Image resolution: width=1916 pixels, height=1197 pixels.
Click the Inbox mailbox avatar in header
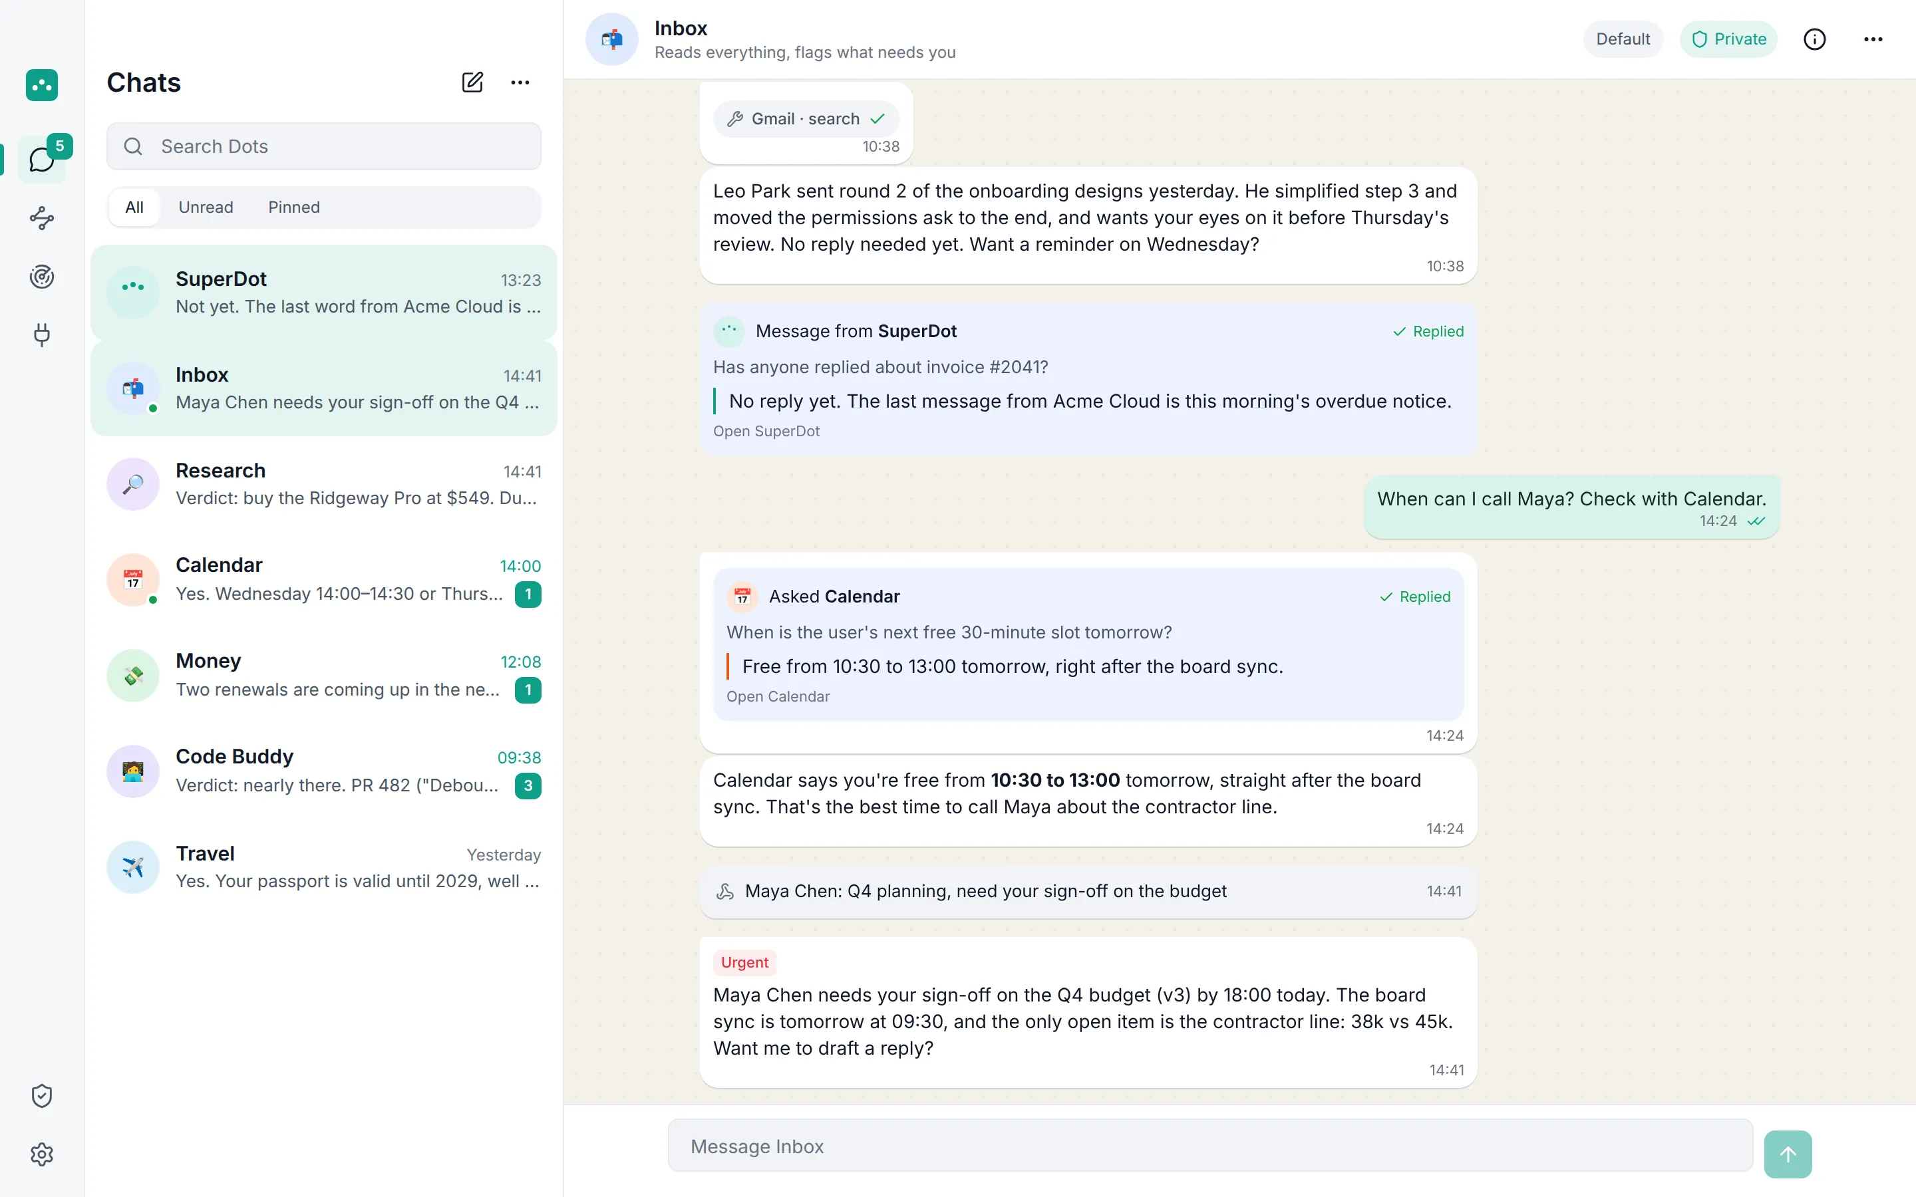612,39
